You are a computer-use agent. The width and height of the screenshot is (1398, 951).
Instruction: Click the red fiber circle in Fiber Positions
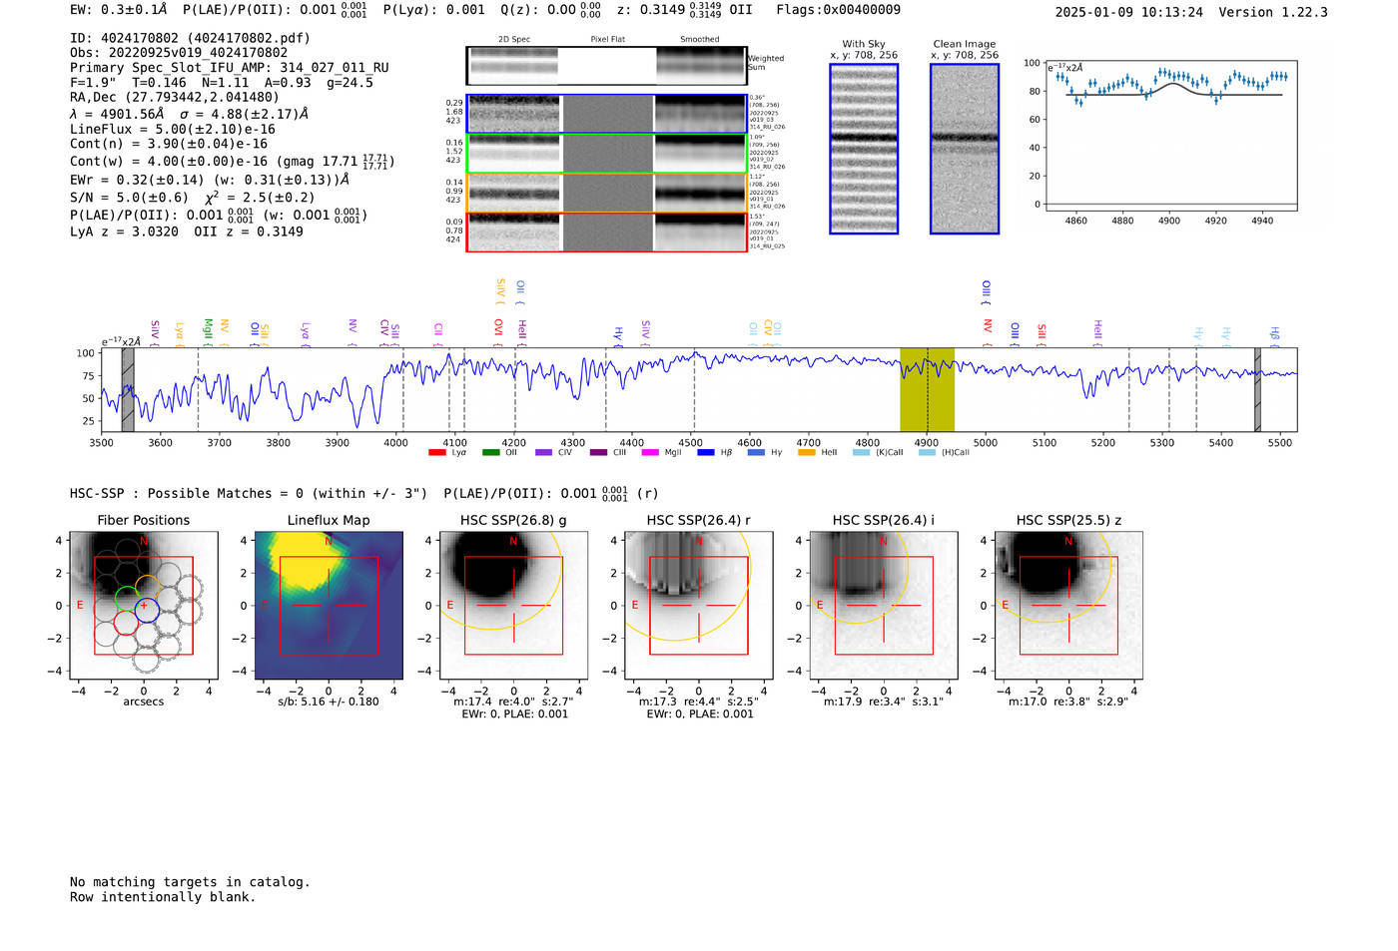point(125,623)
